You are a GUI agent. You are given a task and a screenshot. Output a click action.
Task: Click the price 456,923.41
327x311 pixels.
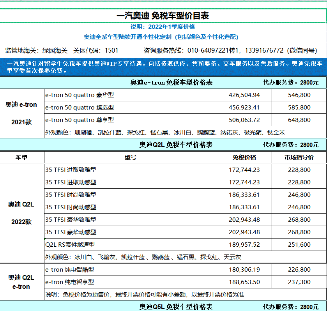[x=244, y=108]
